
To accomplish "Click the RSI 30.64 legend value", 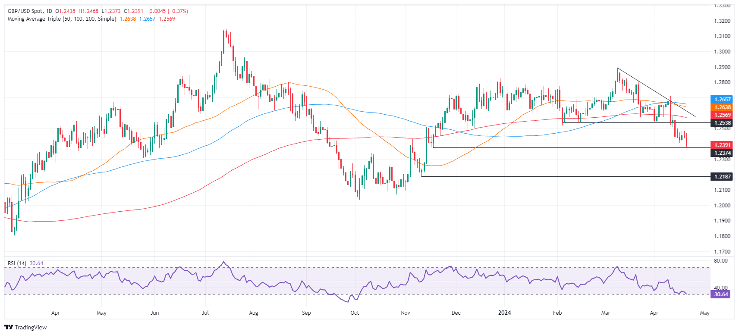I will point(36,263).
